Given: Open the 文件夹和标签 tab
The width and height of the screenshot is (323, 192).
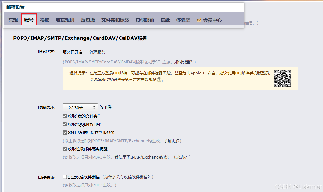Looking at the screenshot, I should 115,20.
